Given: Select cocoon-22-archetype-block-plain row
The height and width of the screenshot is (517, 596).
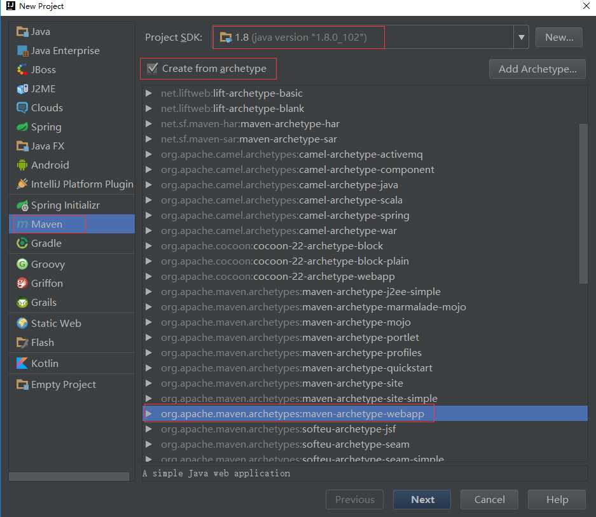Looking at the screenshot, I should click(x=365, y=261).
